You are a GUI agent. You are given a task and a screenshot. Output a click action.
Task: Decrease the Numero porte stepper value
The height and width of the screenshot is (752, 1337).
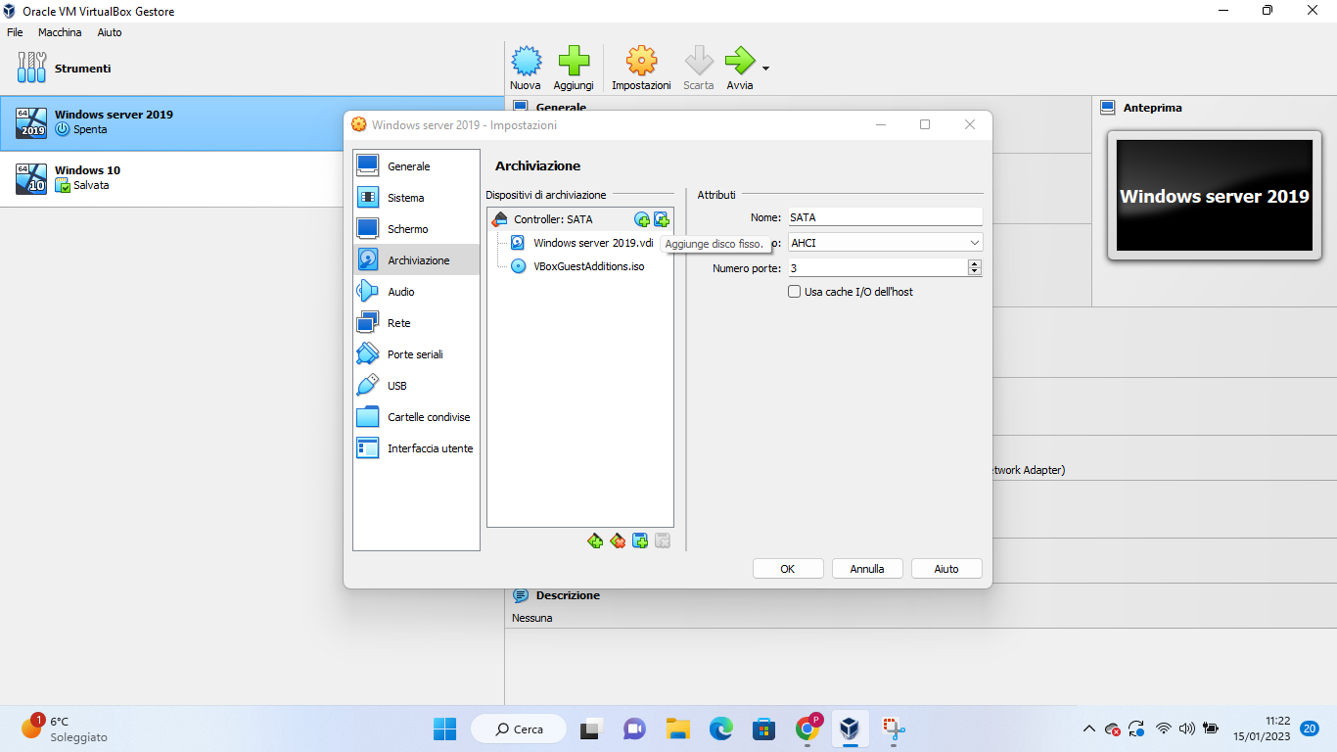pos(974,271)
